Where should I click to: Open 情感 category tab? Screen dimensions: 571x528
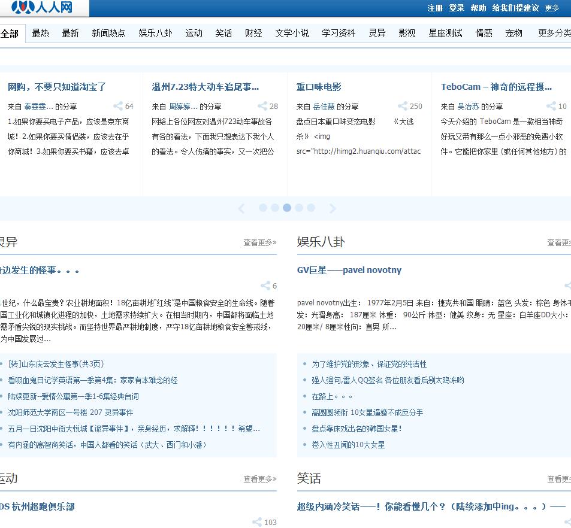point(484,33)
